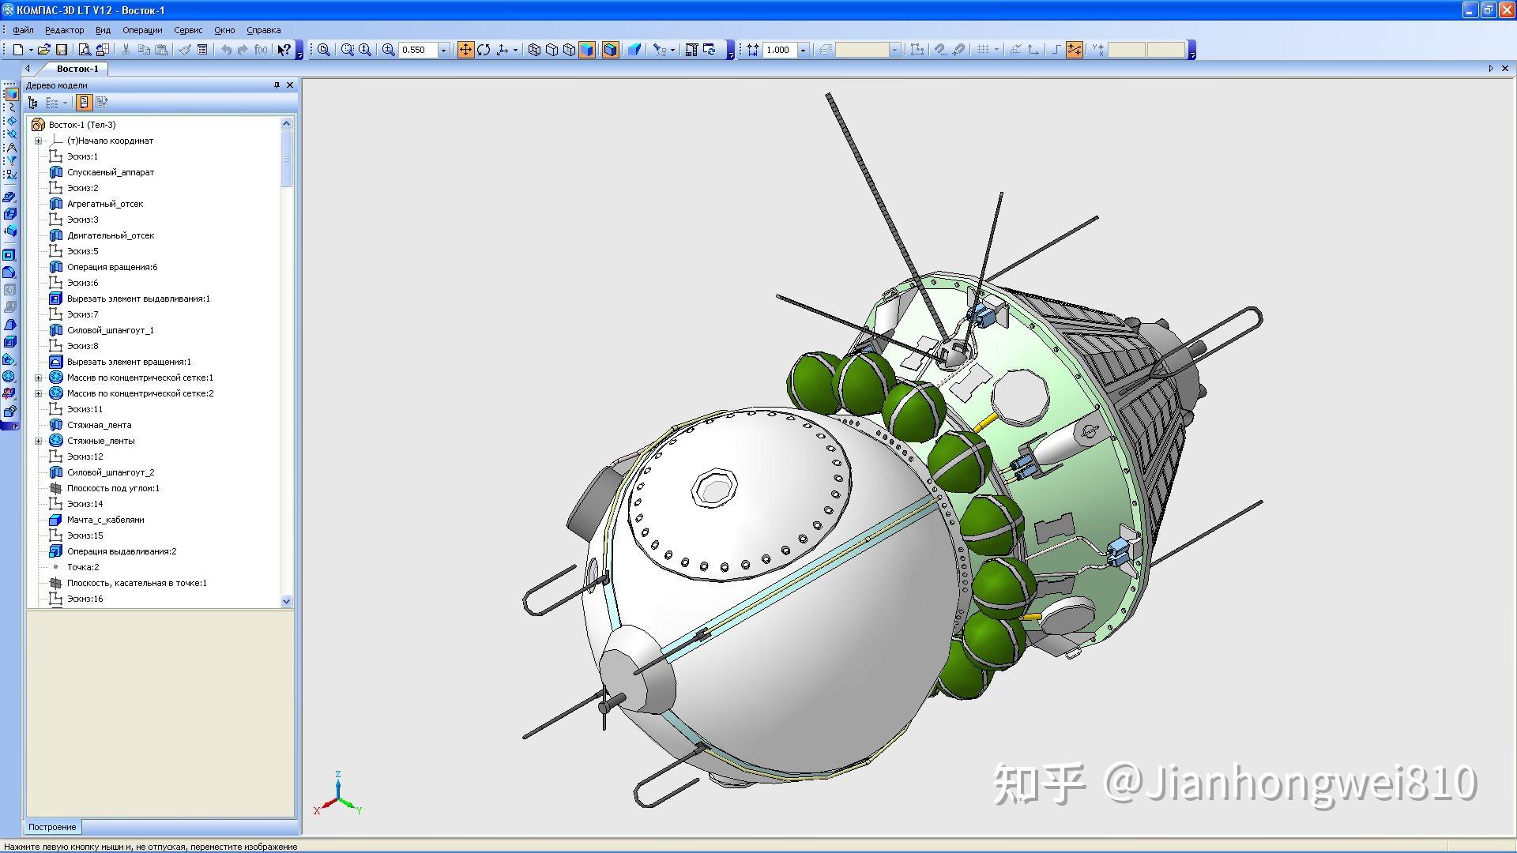Click the paste icon on toolbar
Image resolution: width=1517 pixels, height=853 pixels.
pyautogui.click(x=162, y=50)
